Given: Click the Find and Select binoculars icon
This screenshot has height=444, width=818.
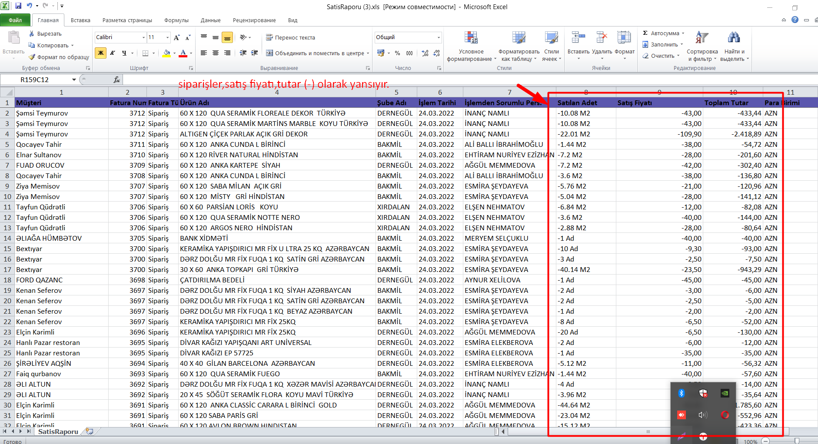Looking at the screenshot, I should 734,38.
